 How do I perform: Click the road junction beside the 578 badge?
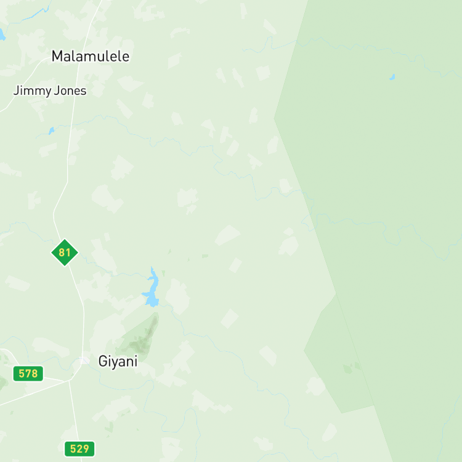point(70,381)
